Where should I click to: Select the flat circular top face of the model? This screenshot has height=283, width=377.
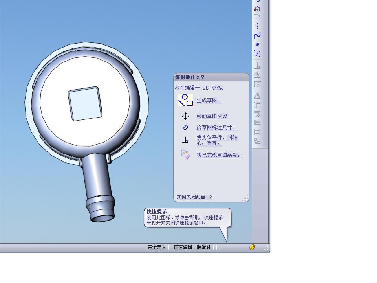pos(85,101)
